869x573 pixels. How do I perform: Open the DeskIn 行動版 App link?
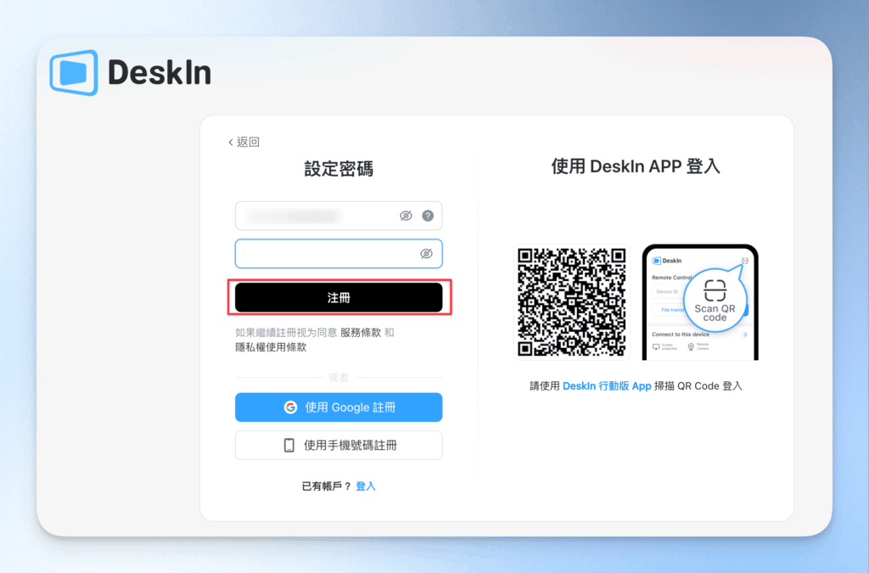point(607,385)
